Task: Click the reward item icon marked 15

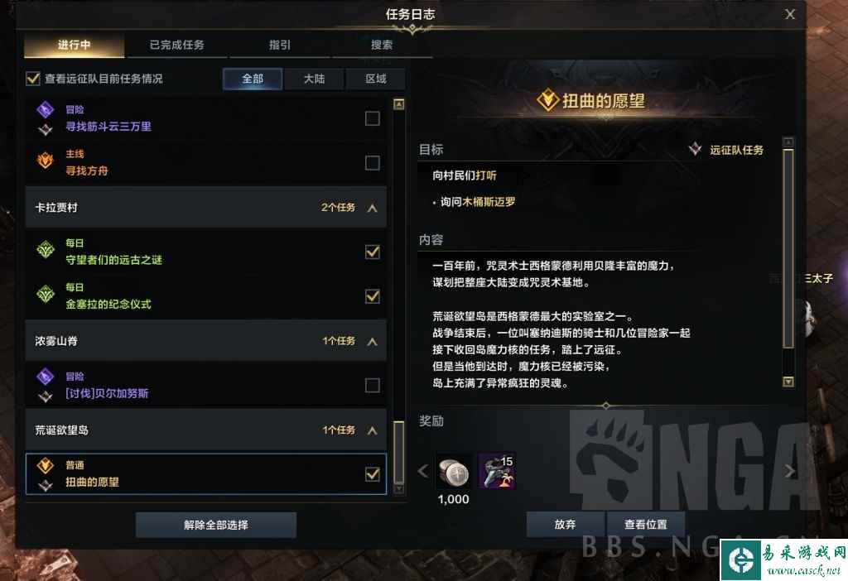Action: point(498,471)
